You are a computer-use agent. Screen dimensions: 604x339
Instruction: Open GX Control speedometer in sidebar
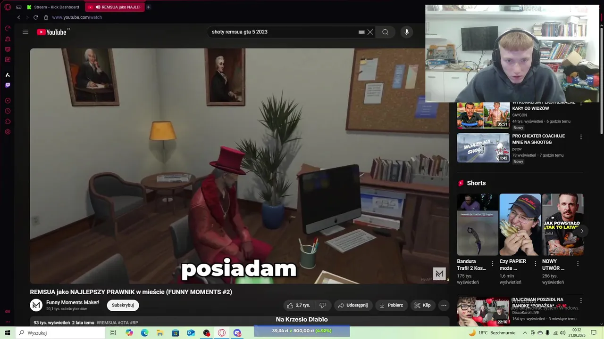coord(8,28)
